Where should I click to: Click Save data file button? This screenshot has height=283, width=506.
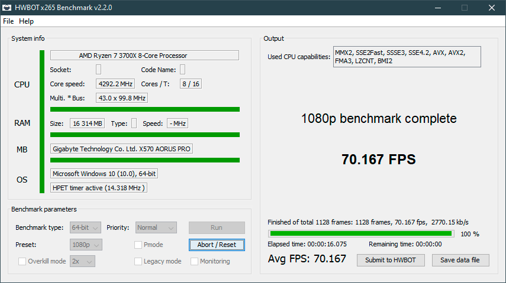pyautogui.click(x=460, y=260)
